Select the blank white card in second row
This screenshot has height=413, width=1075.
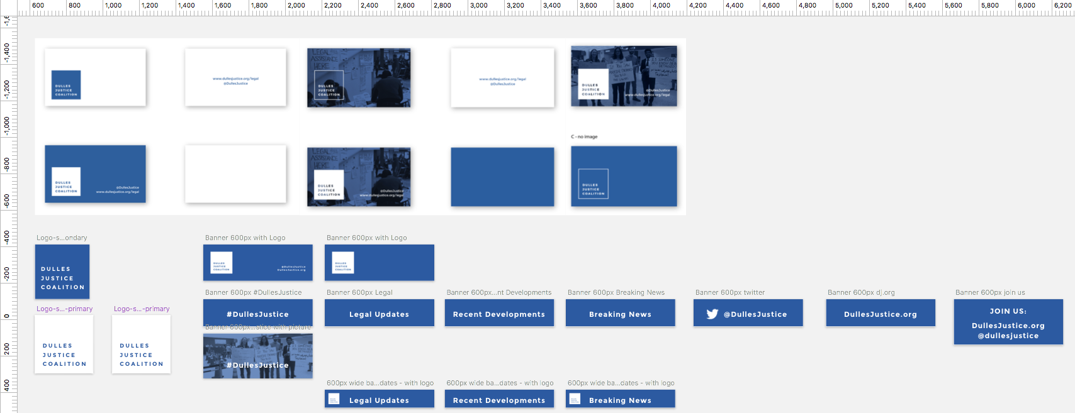click(x=235, y=174)
